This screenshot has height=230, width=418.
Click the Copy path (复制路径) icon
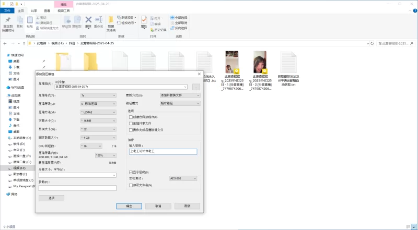(38, 23)
